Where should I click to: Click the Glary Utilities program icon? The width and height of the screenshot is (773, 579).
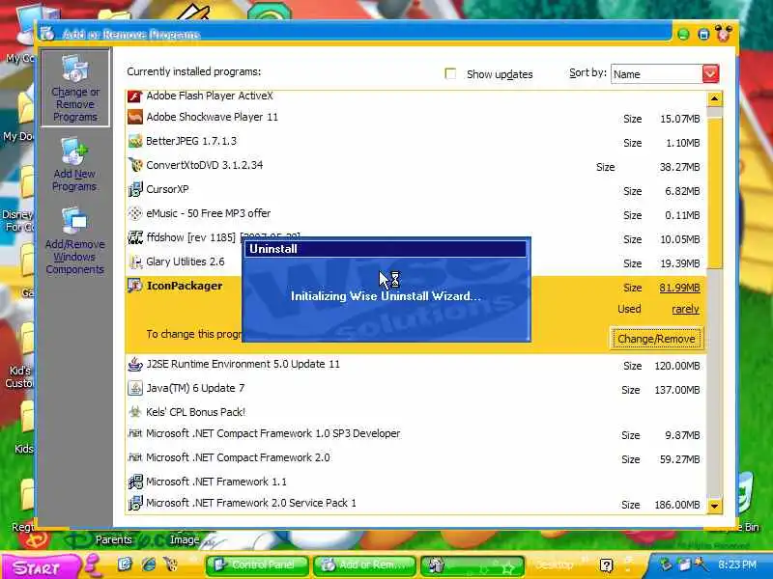click(135, 262)
